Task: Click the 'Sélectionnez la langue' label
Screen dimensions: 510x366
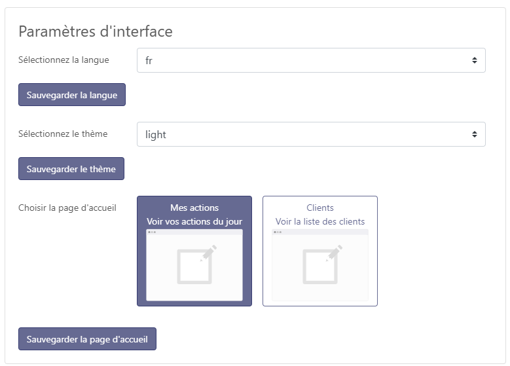Action: [x=64, y=60]
